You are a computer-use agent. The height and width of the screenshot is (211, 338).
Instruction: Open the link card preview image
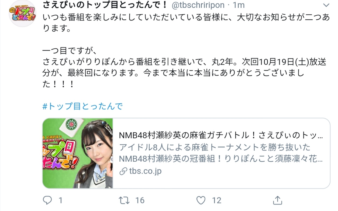[x=78, y=153]
